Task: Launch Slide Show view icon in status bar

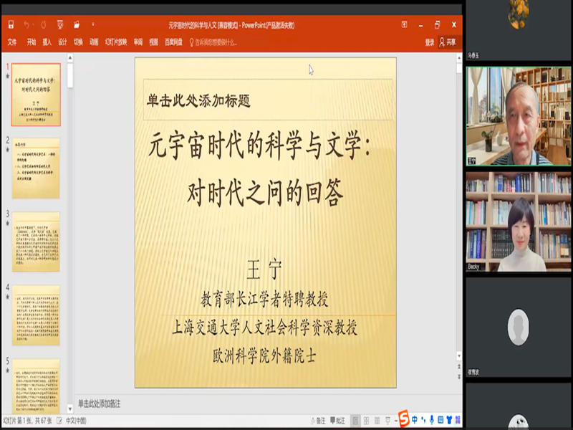Action: [x=388, y=421]
